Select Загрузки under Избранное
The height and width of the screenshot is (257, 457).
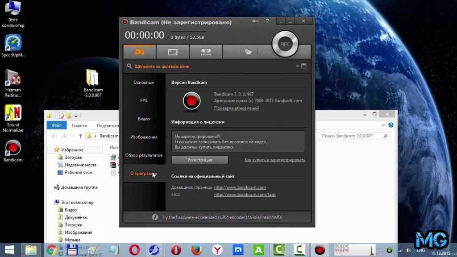pos(73,158)
